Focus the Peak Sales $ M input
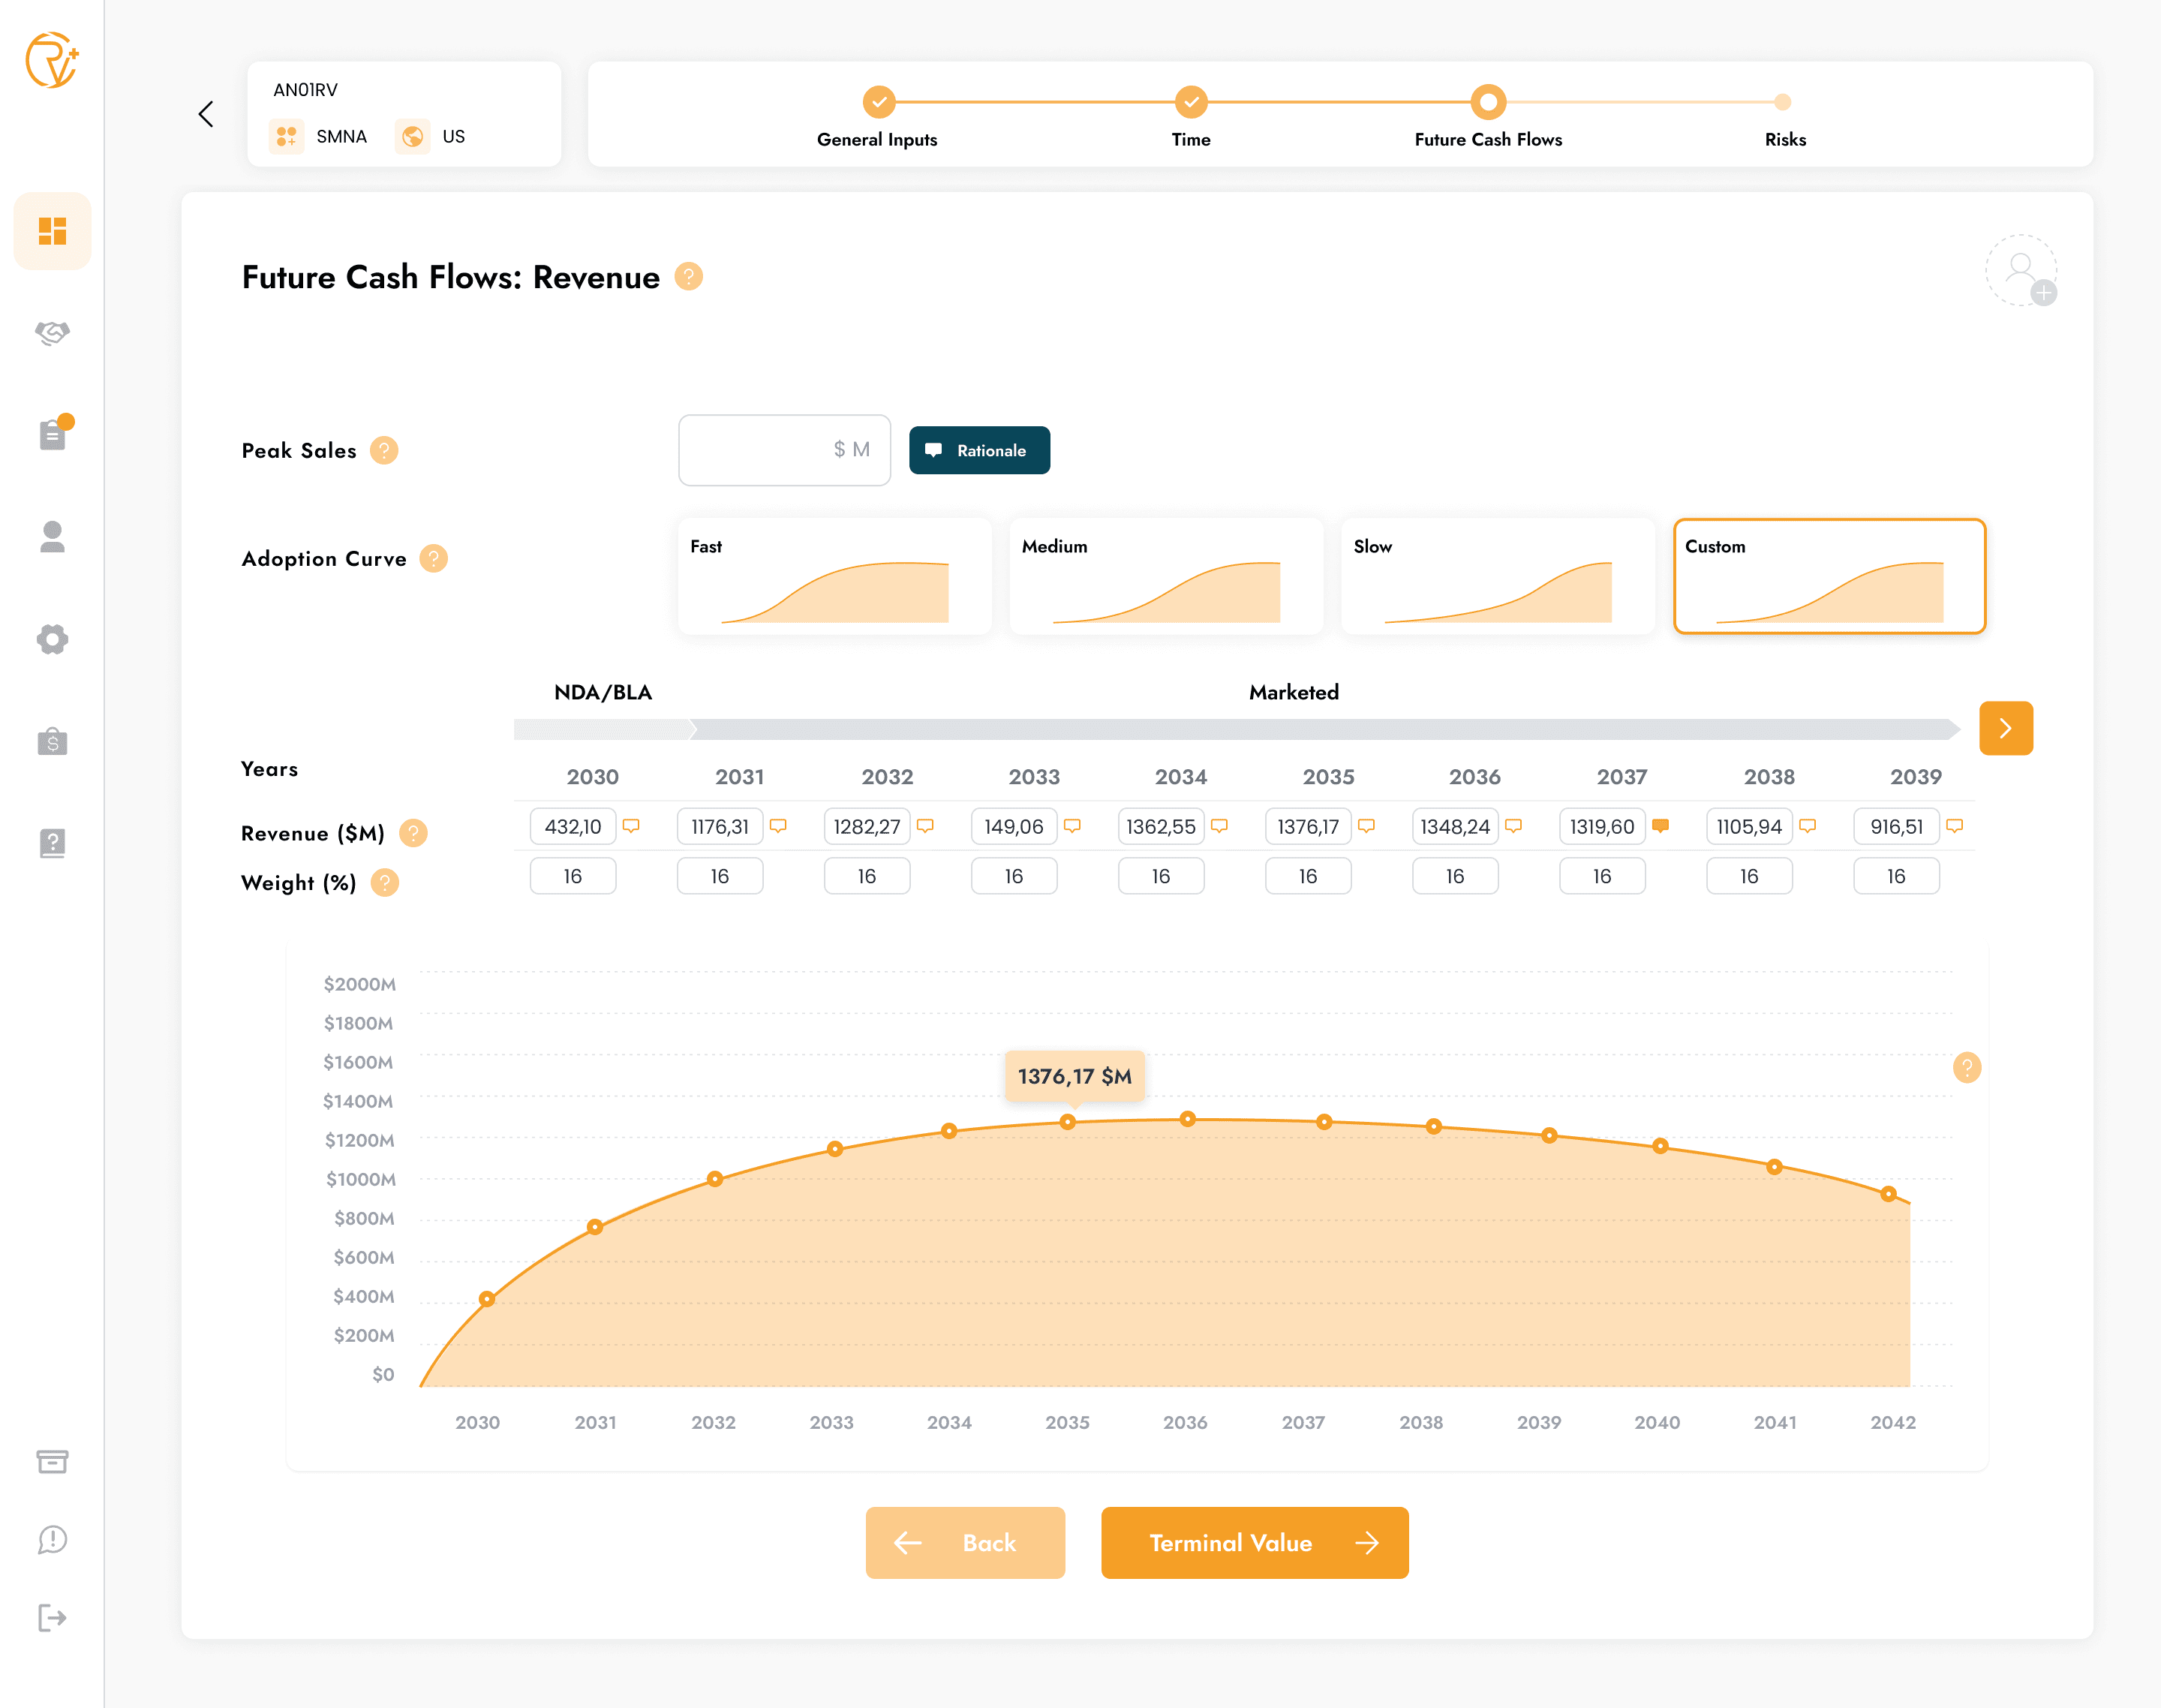Image resolution: width=2161 pixels, height=1708 pixels. [783, 451]
